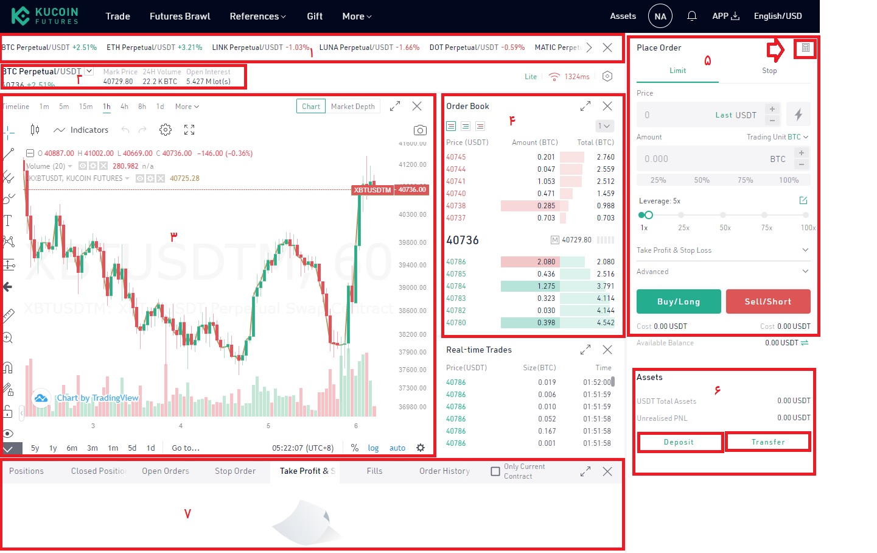Select the trend line drawing tool
This screenshot has height=553, width=877.
pos(8,153)
